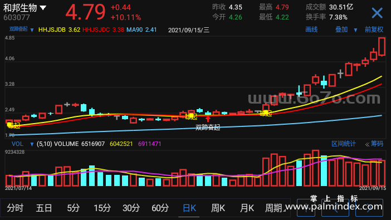Switch to the 分时 tab
Screen dimensions: 391x220
15,208
